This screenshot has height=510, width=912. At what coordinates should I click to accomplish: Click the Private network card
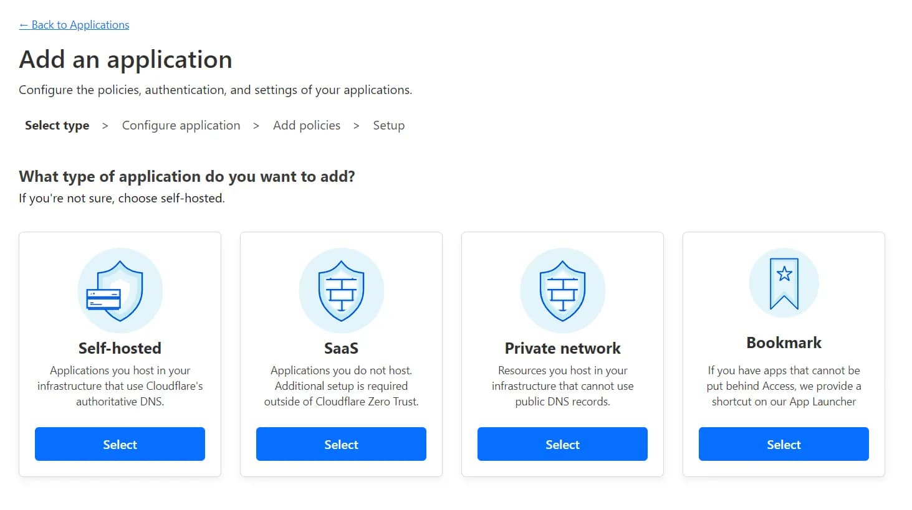[562, 355]
